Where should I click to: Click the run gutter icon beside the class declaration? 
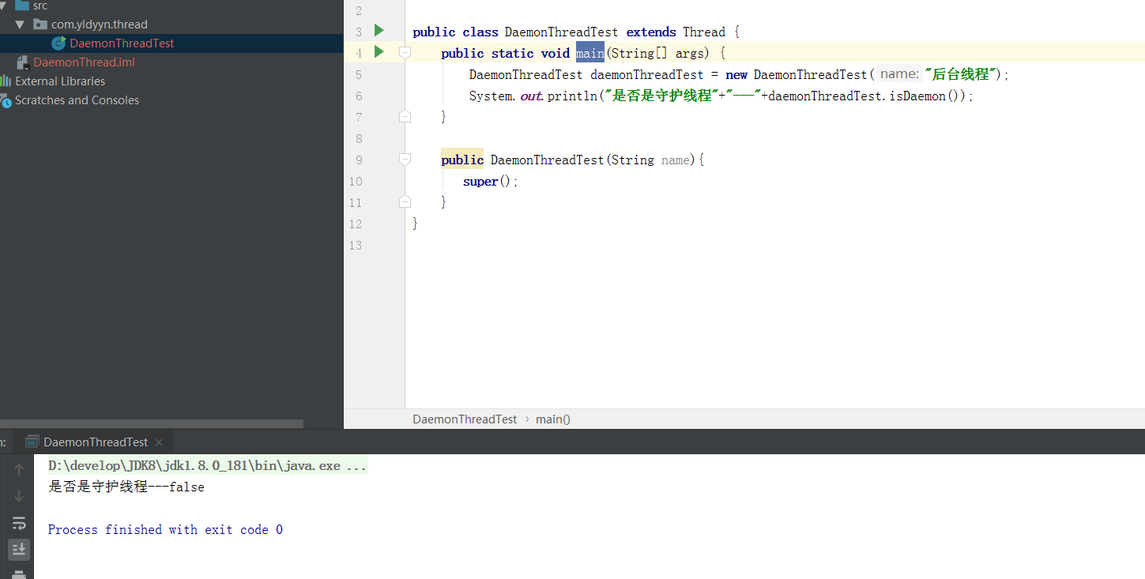[379, 31]
